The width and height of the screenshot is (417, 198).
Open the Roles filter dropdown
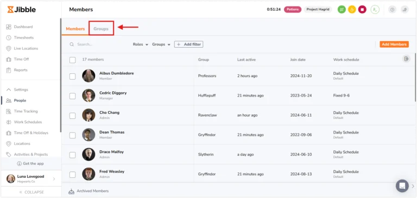(x=141, y=44)
